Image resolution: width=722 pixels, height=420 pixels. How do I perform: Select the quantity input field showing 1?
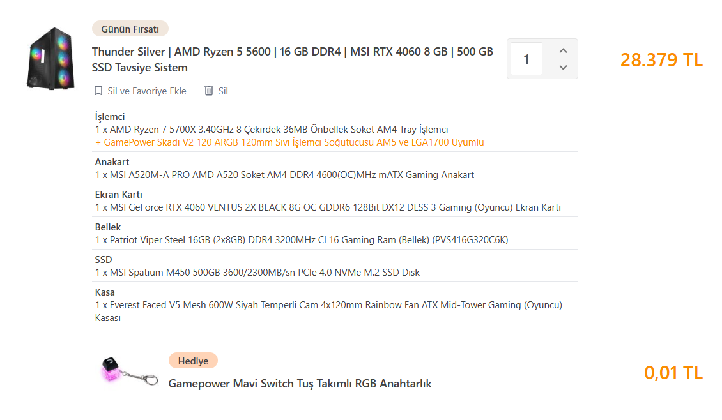[526, 59]
